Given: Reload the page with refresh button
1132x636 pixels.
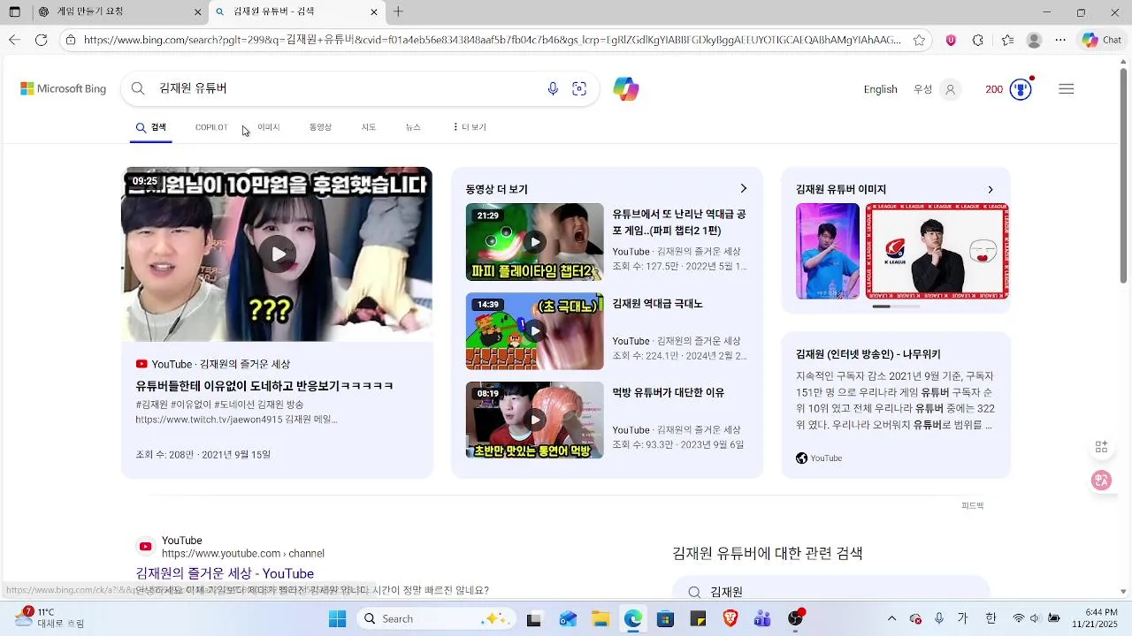Looking at the screenshot, I should pos(41,40).
